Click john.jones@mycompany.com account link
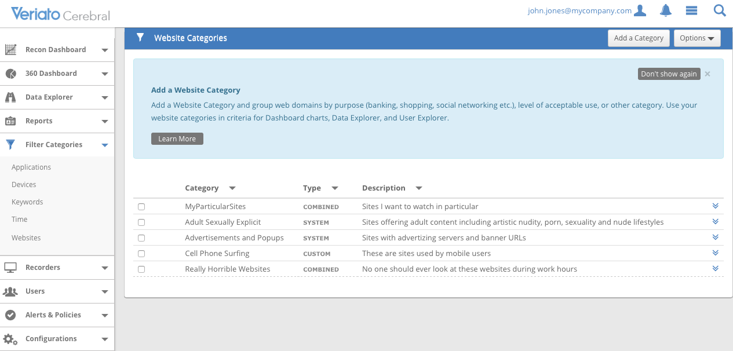Image resolution: width=733 pixels, height=351 pixels. [x=579, y=10]
